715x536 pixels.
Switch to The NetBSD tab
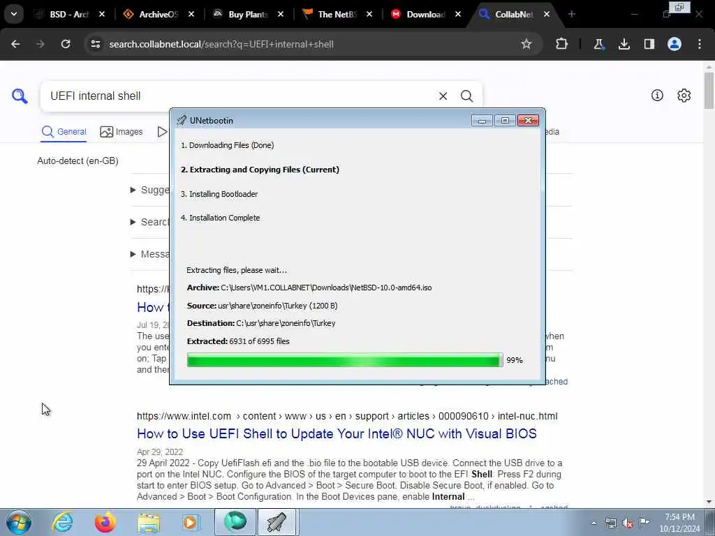click(336, 14)
